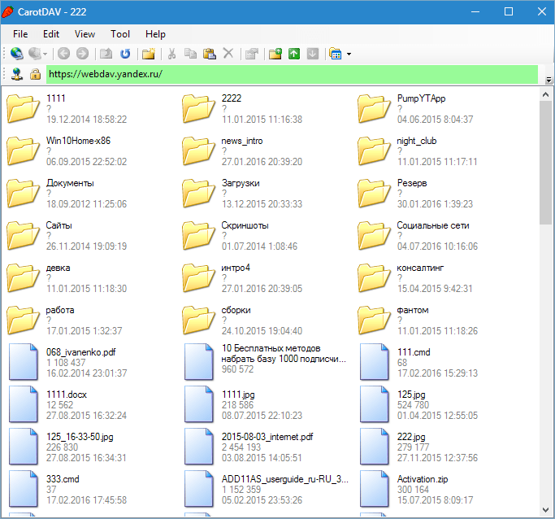Click into the webdav.yandex.ru address field
This screenshot has width=555, height=519.
pyautogui.click(x=292, y=74)
